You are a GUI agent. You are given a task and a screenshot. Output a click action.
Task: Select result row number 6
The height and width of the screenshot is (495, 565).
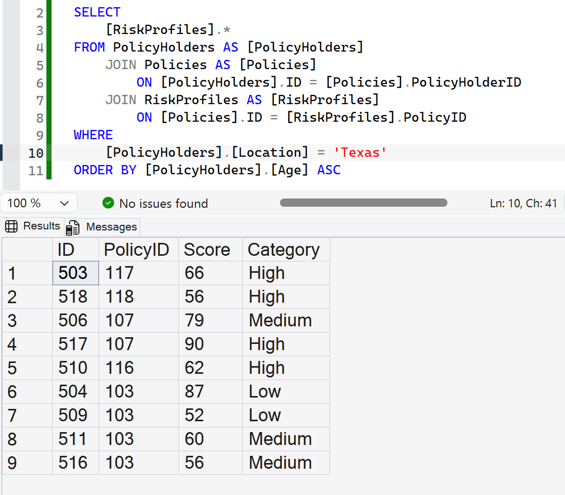coord(27,391)
